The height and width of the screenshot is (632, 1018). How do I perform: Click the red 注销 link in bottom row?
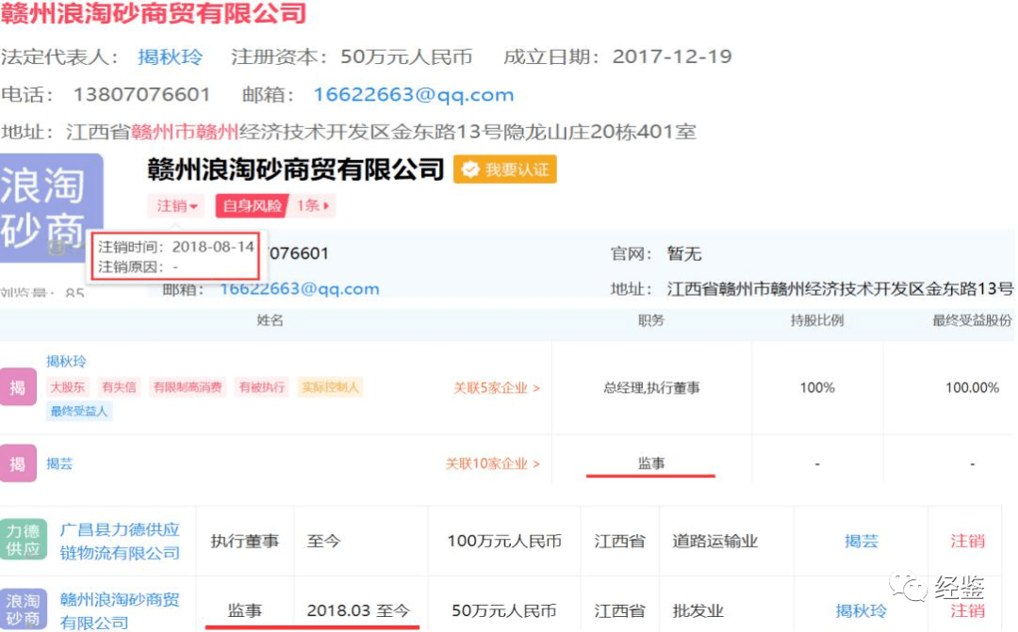[967, 610]
